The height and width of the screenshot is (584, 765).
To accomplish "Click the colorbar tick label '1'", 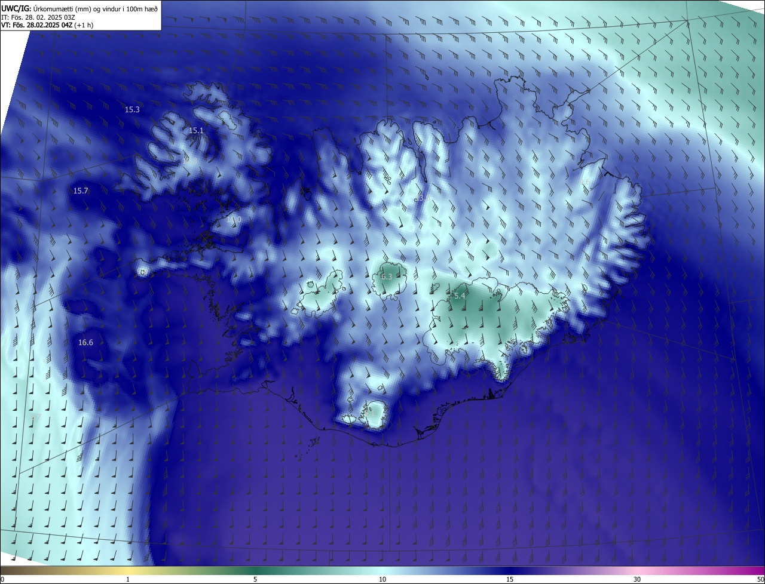I will click(128, 579).
